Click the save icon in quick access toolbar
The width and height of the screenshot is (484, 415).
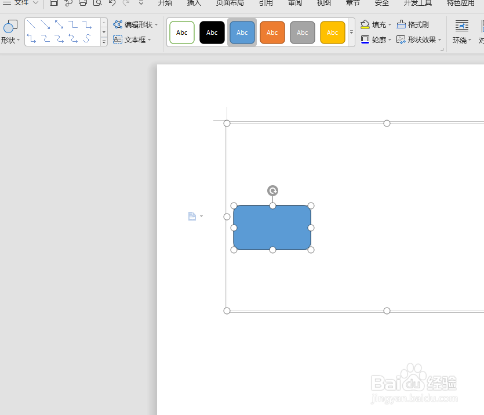[54, 3]
